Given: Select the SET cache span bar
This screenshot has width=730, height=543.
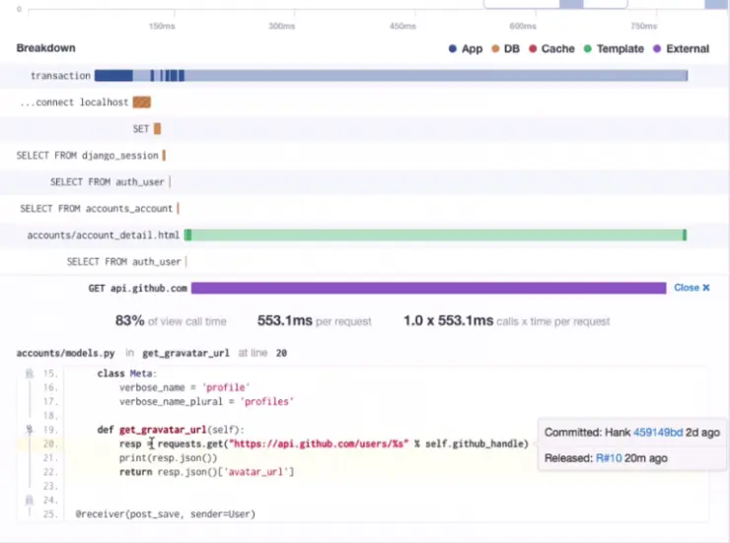Looking at the screenshot, I should point(157,129).
